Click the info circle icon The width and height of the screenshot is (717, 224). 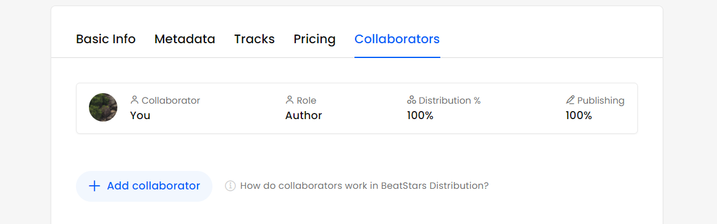[230, 186]
